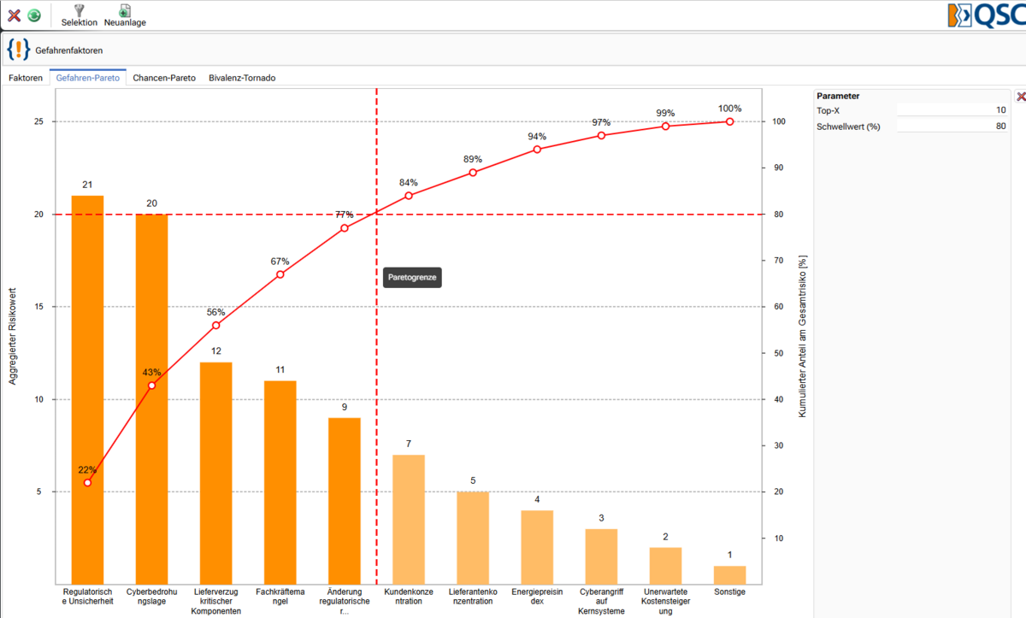Switch to the Faktoren tab

(26, 78)
